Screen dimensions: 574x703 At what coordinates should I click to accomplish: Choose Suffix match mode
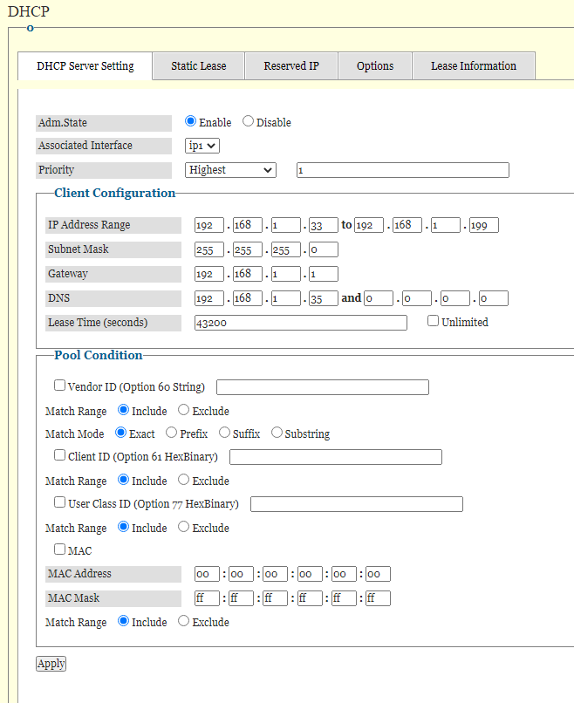pos(224,433)
